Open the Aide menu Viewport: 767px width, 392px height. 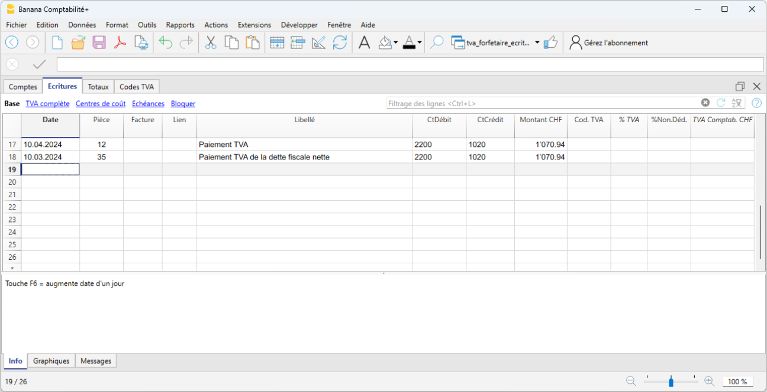coord(368,25)
